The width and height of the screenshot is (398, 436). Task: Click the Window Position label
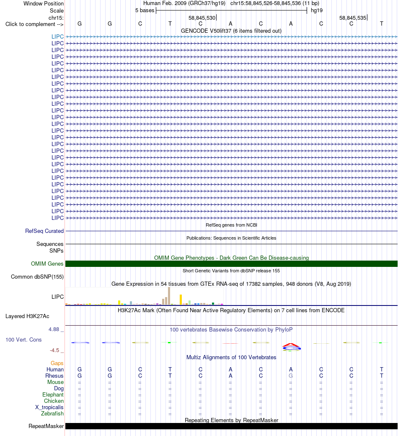pyautogui.click(x=43, y=4)
